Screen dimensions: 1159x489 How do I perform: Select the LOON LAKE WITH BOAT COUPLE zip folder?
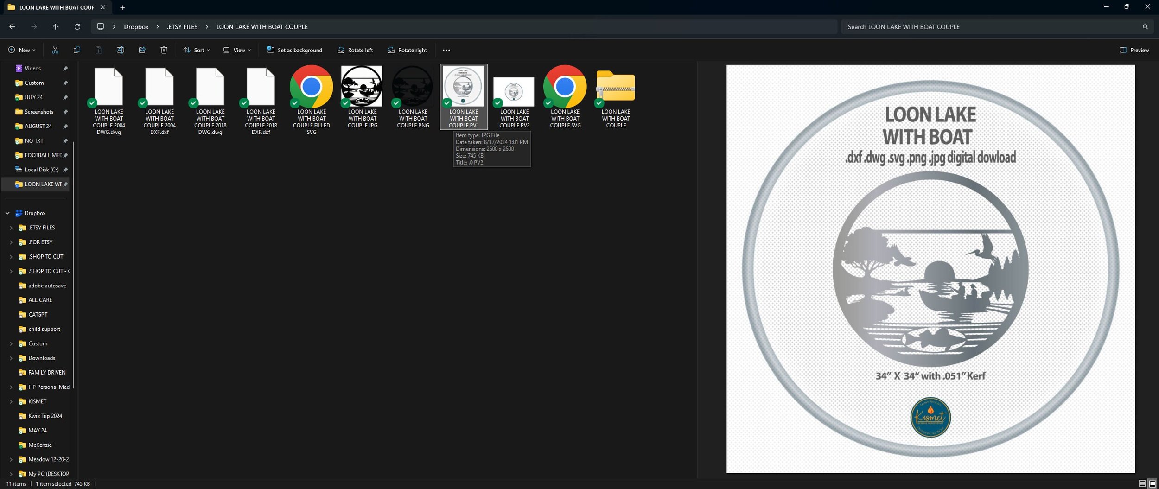[616, 97]
